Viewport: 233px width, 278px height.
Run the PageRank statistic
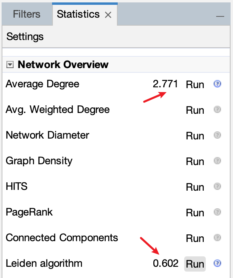pyautogui.click(x=195, y=213)
